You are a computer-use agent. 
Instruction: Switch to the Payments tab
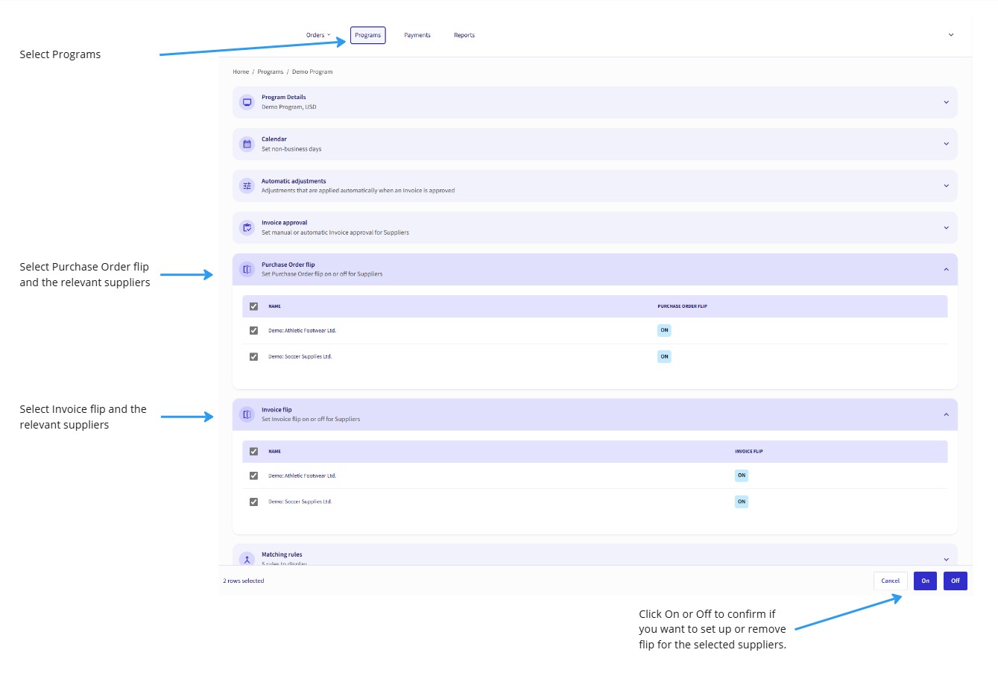click(x=417, y=34)
